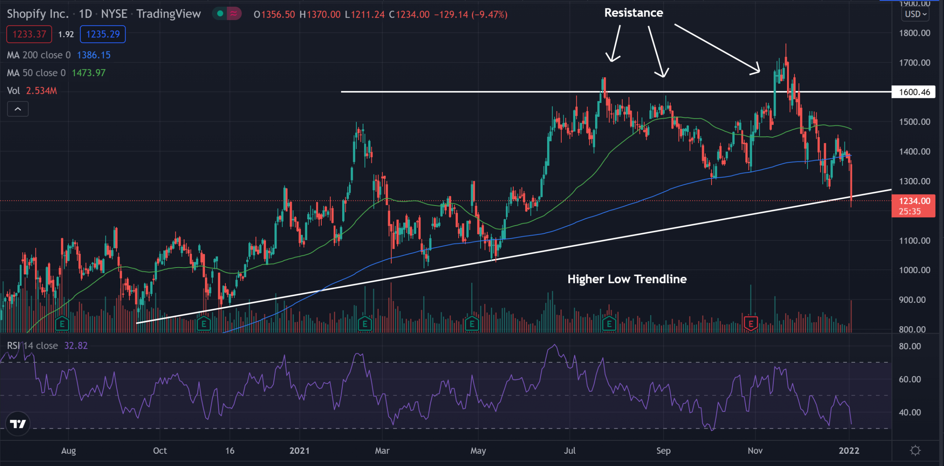The image size is (944, 466).
Task: Click the 2021 date axis label
Action: pyautogui.click(x=299, y=451)
